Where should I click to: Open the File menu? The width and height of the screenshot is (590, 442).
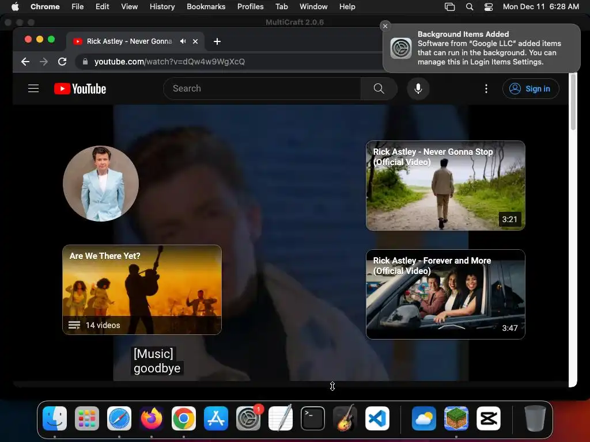(x=78, y=6)
